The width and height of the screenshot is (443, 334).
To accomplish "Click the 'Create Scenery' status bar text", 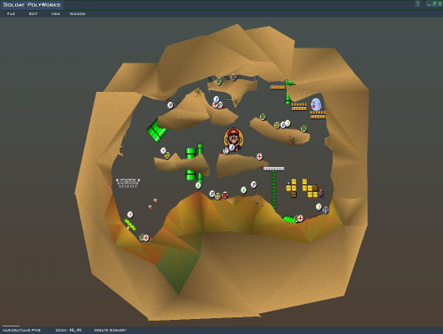I will click(110, 330).
